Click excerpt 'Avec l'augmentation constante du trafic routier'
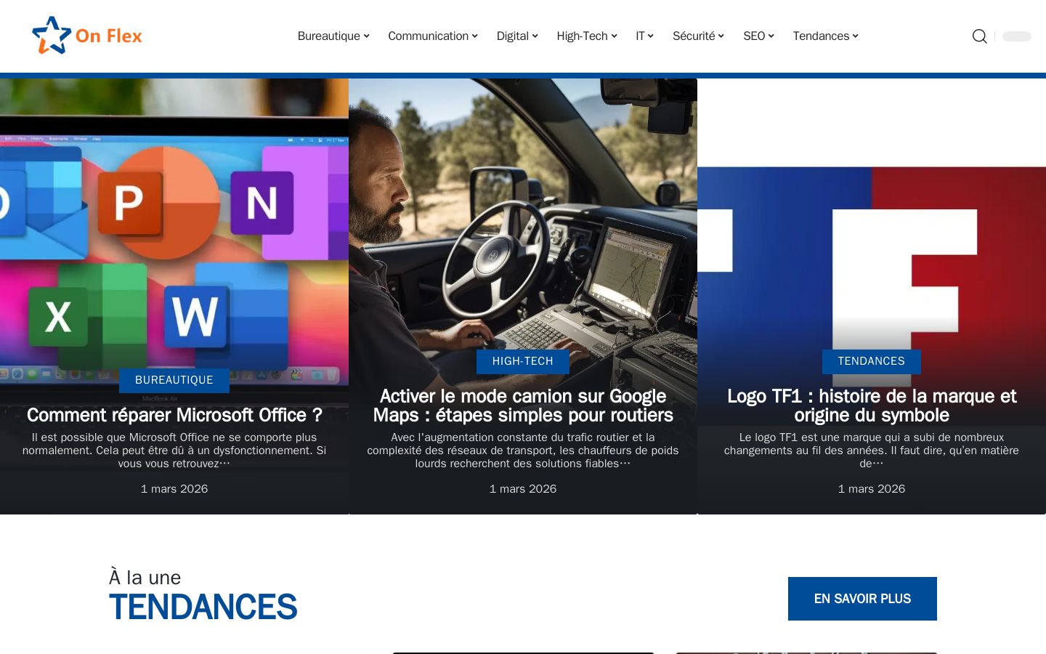 pyautogui.click(x=523, y=451)
